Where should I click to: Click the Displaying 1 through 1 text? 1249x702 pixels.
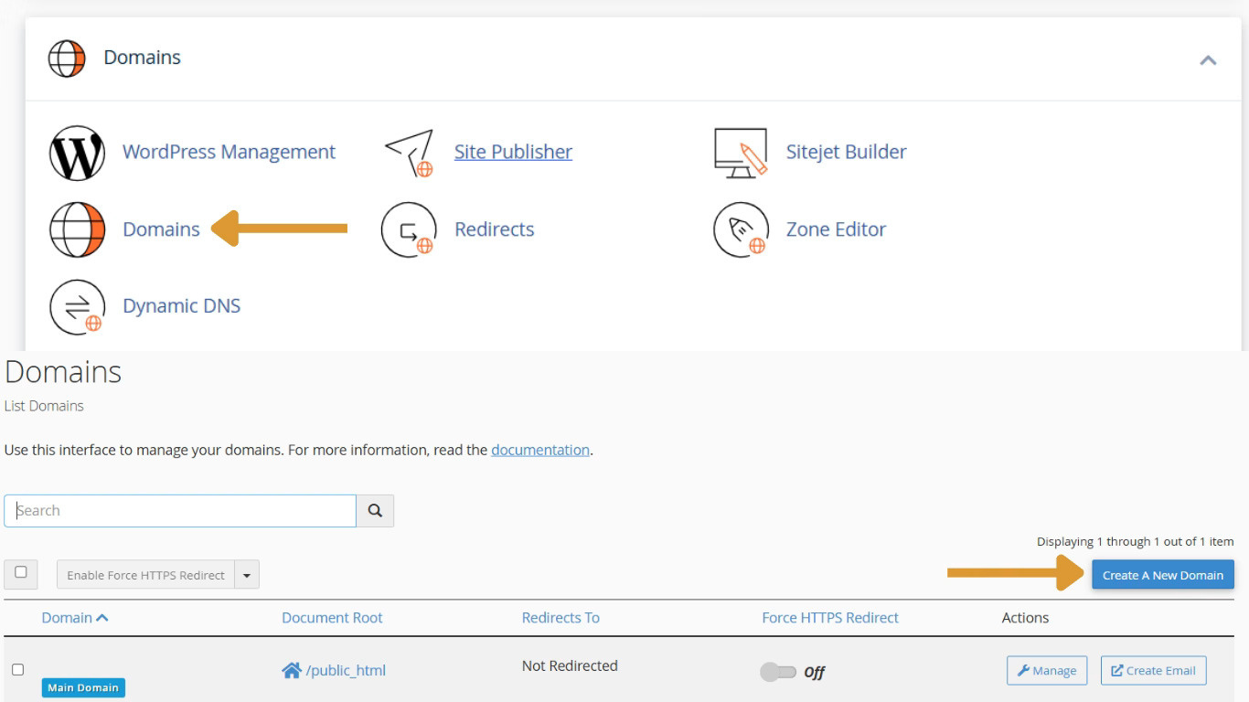(x=1135, y=541)
